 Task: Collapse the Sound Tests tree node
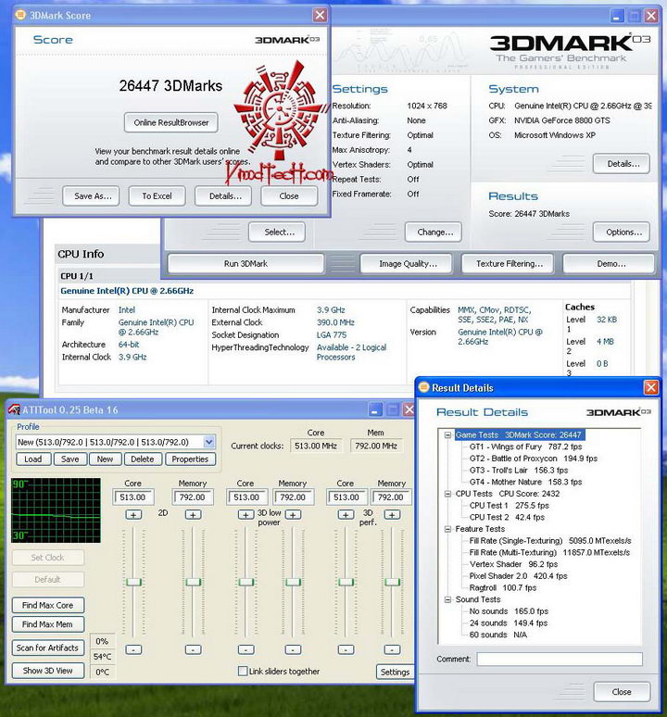(x=448, y=599)
